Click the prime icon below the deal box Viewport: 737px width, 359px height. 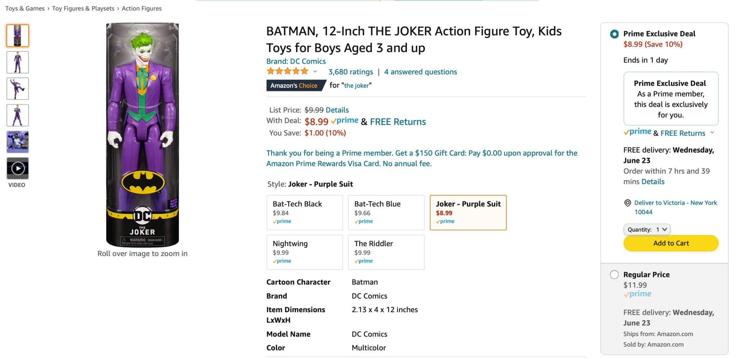tap(637, 132)
